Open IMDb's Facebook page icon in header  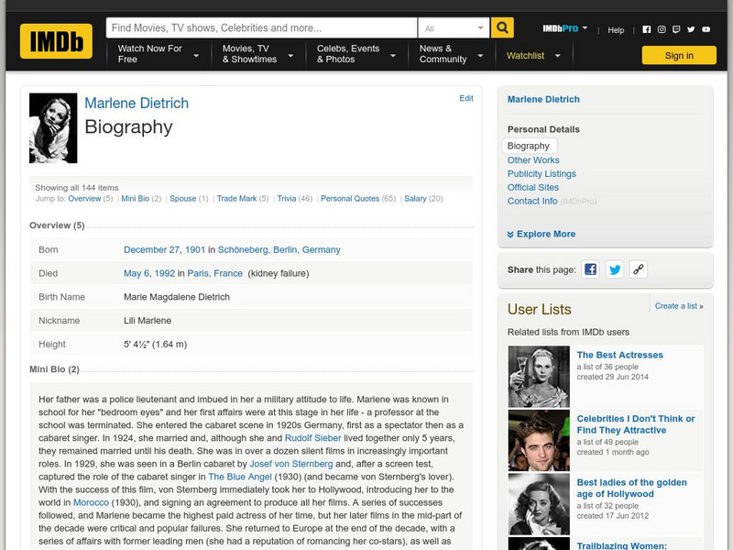(648, 29)
